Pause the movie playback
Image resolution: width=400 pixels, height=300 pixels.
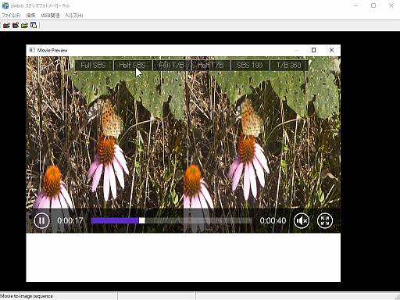tap(41, 220)
